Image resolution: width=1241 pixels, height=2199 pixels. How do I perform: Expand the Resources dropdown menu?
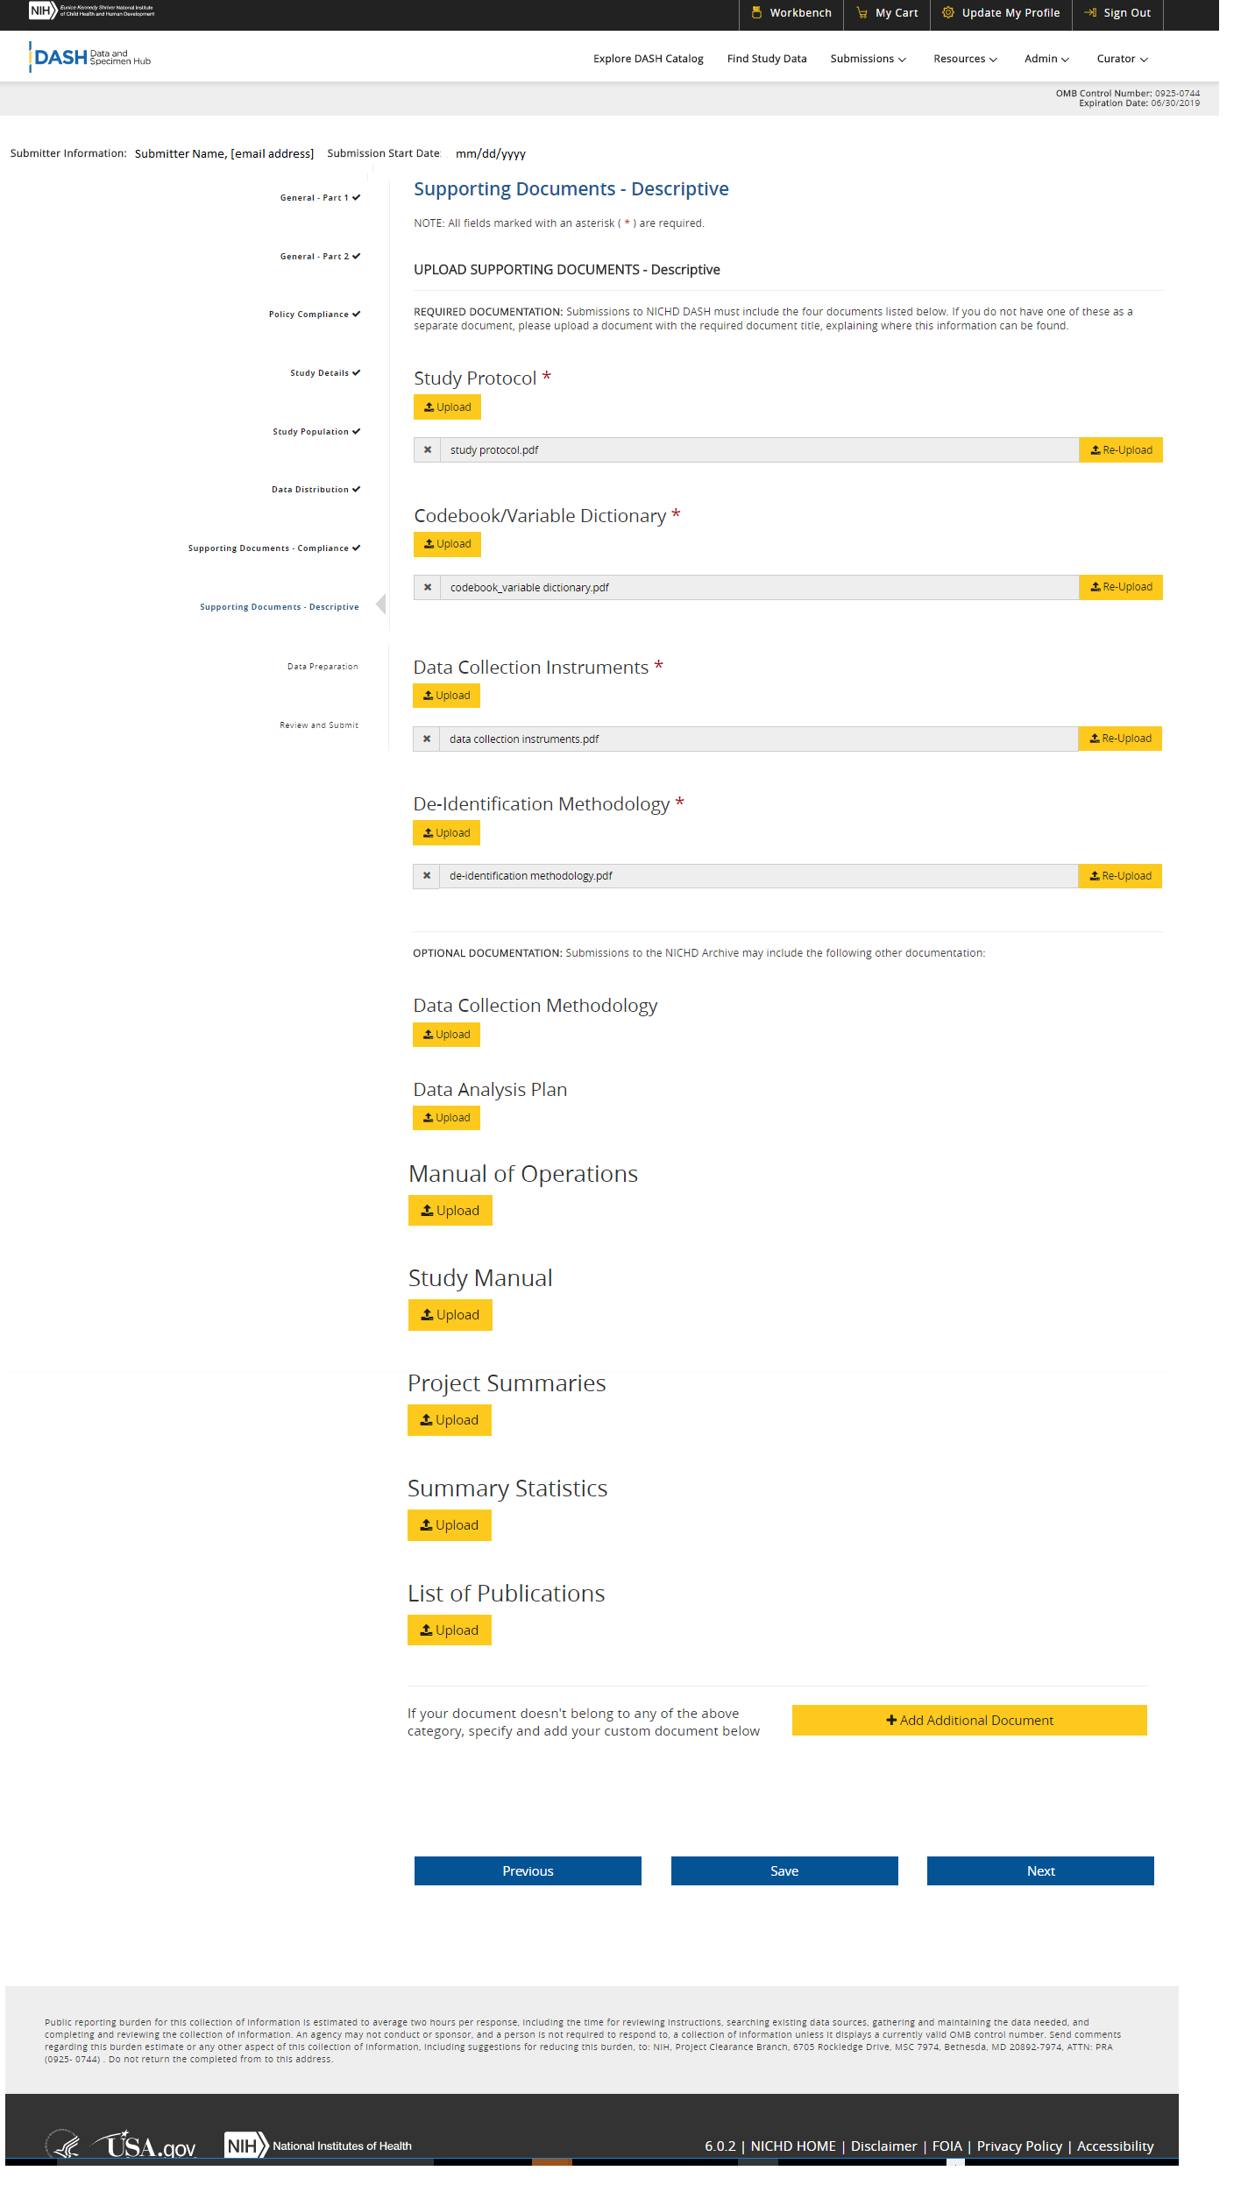pyautogui.click(x=965, y=59)
